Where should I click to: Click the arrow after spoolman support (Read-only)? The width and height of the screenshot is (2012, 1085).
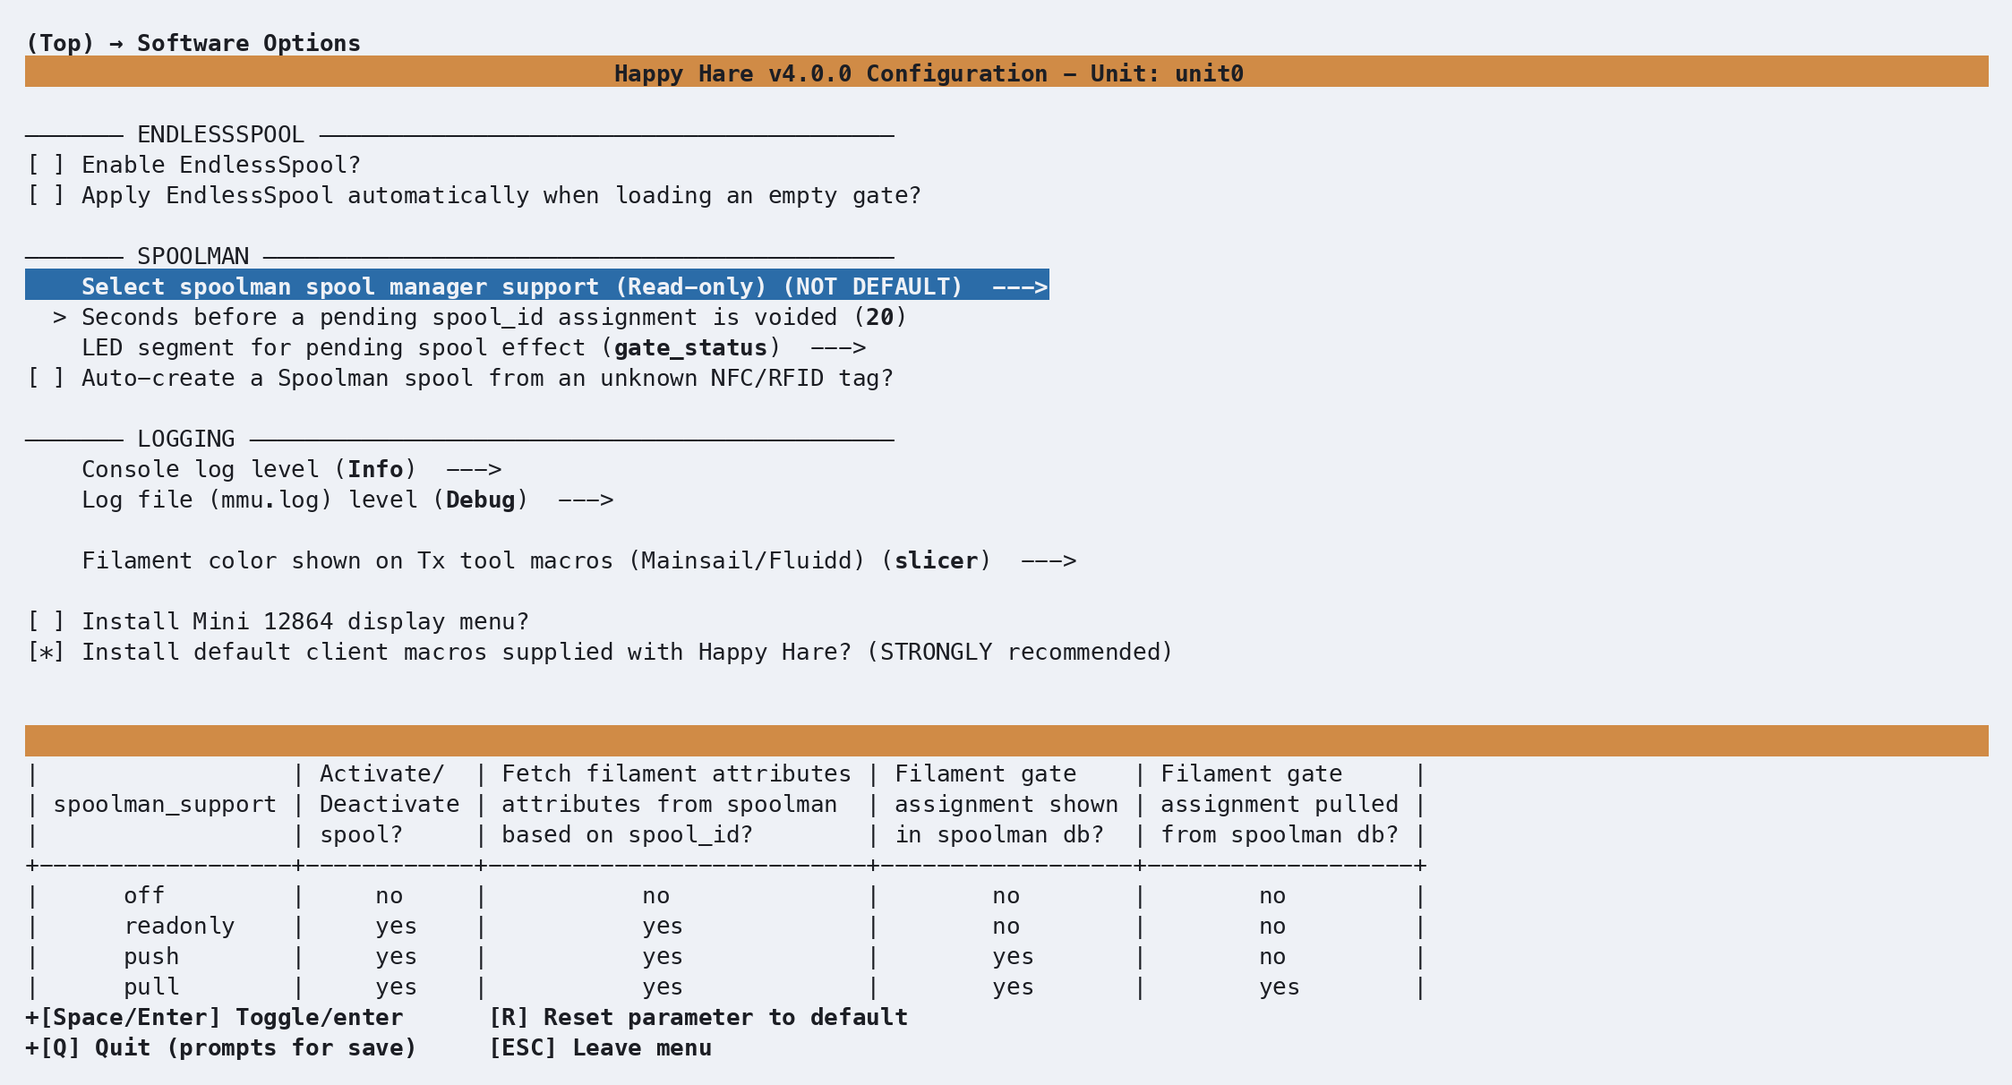point(1020,286)
